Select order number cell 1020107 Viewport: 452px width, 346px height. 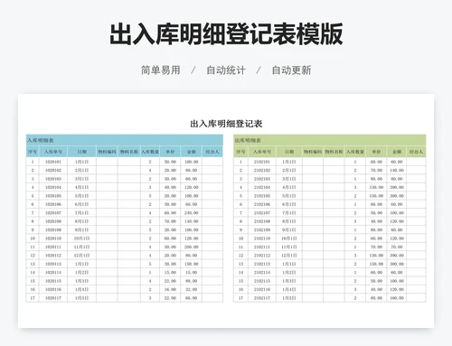pos(53,213)
